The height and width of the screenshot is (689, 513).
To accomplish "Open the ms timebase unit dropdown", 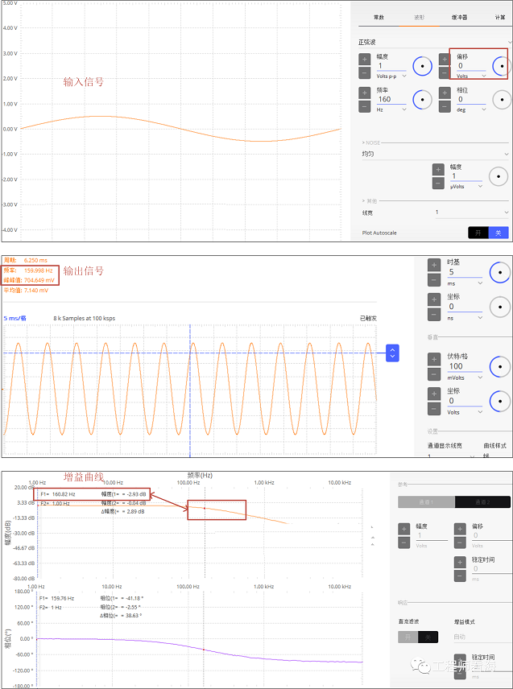I will (x=465, y=283).
